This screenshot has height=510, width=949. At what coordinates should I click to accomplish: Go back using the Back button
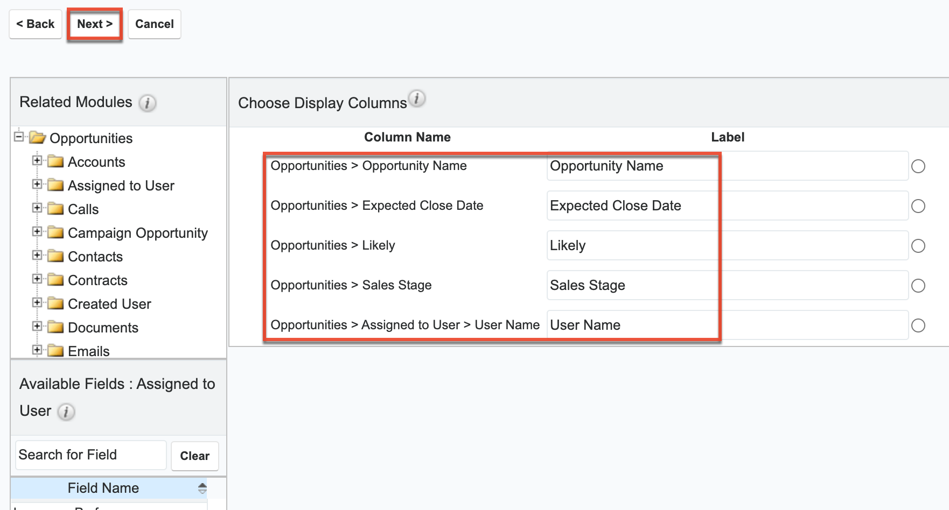tap(35, 24)
